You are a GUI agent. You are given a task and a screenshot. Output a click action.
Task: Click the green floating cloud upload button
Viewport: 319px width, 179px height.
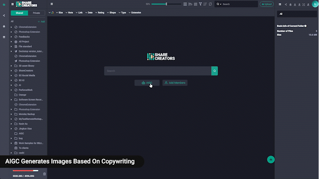(271, 160)
